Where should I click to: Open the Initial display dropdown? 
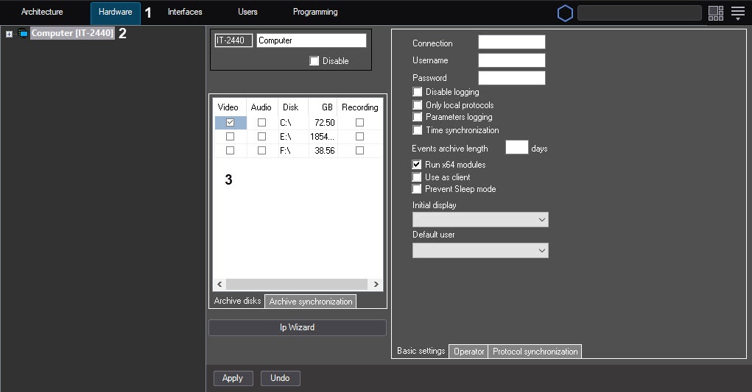click(480, 220)
